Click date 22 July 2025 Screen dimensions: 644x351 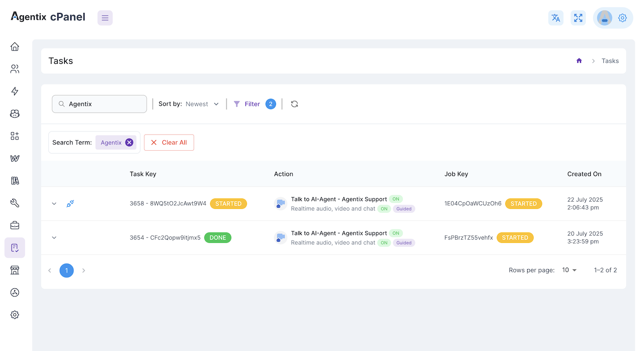(585, 199)
